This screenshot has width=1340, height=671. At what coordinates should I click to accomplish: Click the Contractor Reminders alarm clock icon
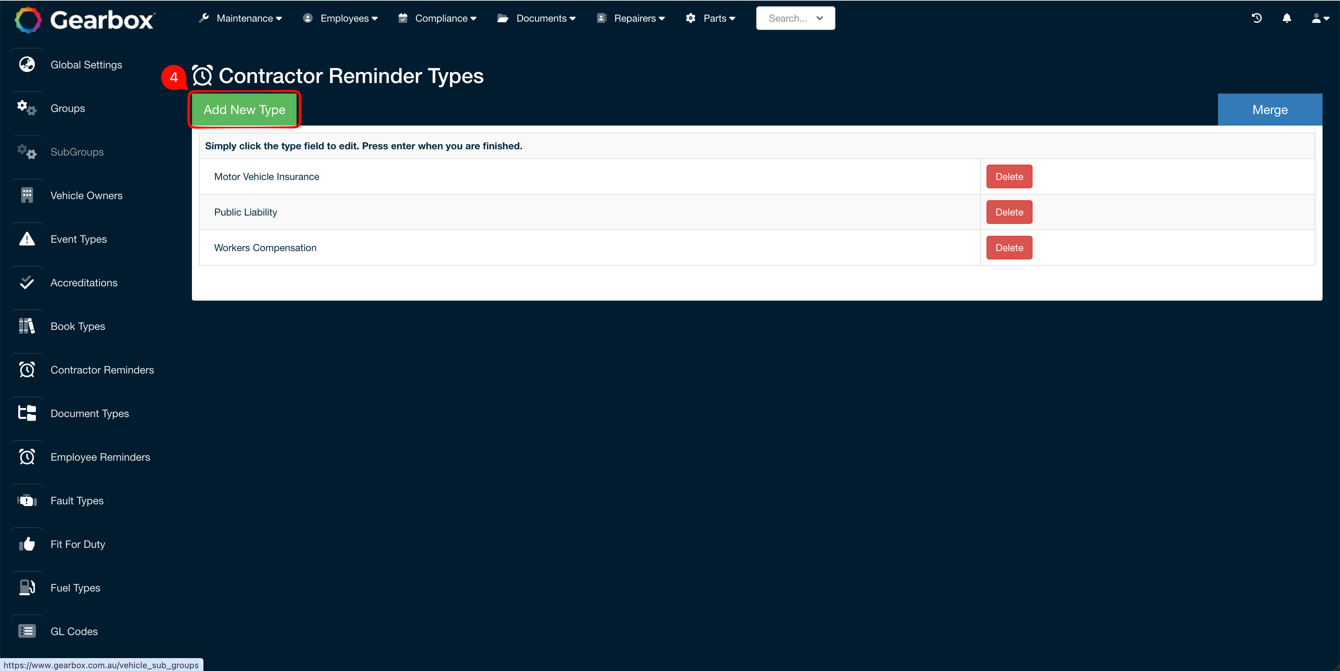(x=27, y=370)
